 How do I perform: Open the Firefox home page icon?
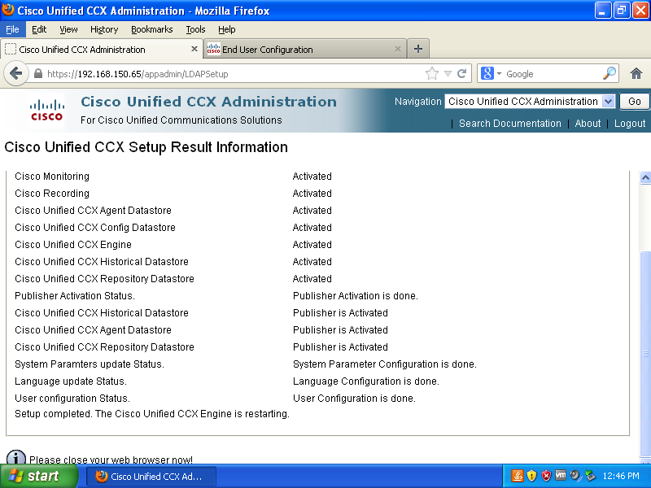(x=636, y=74)
